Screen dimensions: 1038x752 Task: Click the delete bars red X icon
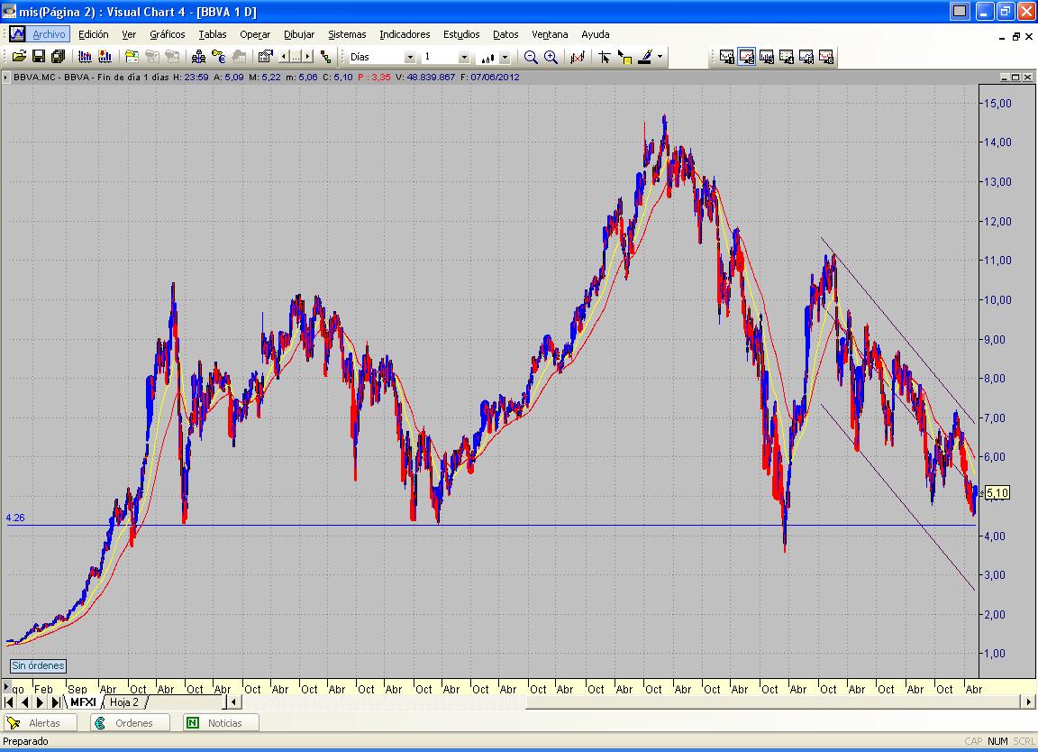578,57
